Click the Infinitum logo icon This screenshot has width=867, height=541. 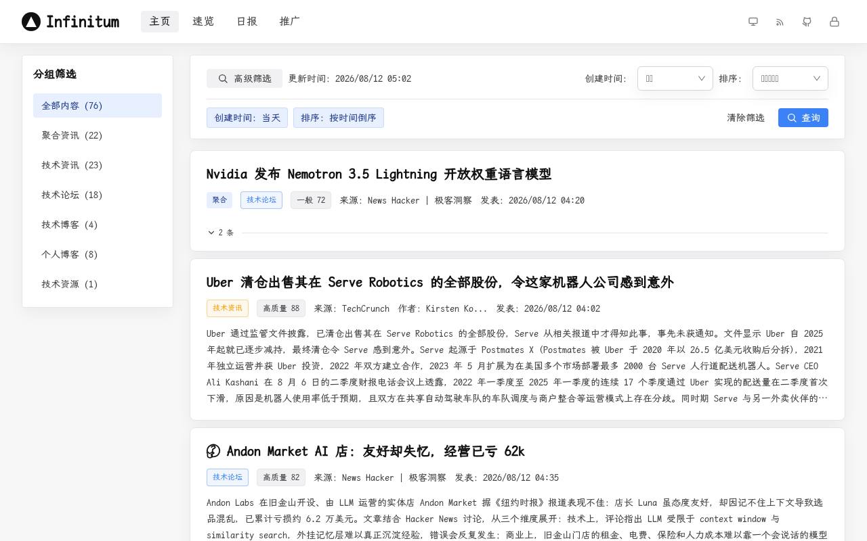[x=31, y=22]
